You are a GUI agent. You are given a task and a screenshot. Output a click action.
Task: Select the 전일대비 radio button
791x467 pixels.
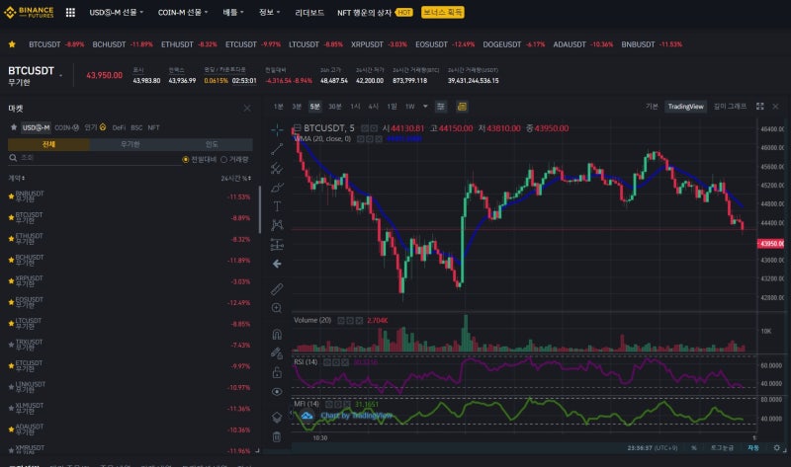click(186, 160)
